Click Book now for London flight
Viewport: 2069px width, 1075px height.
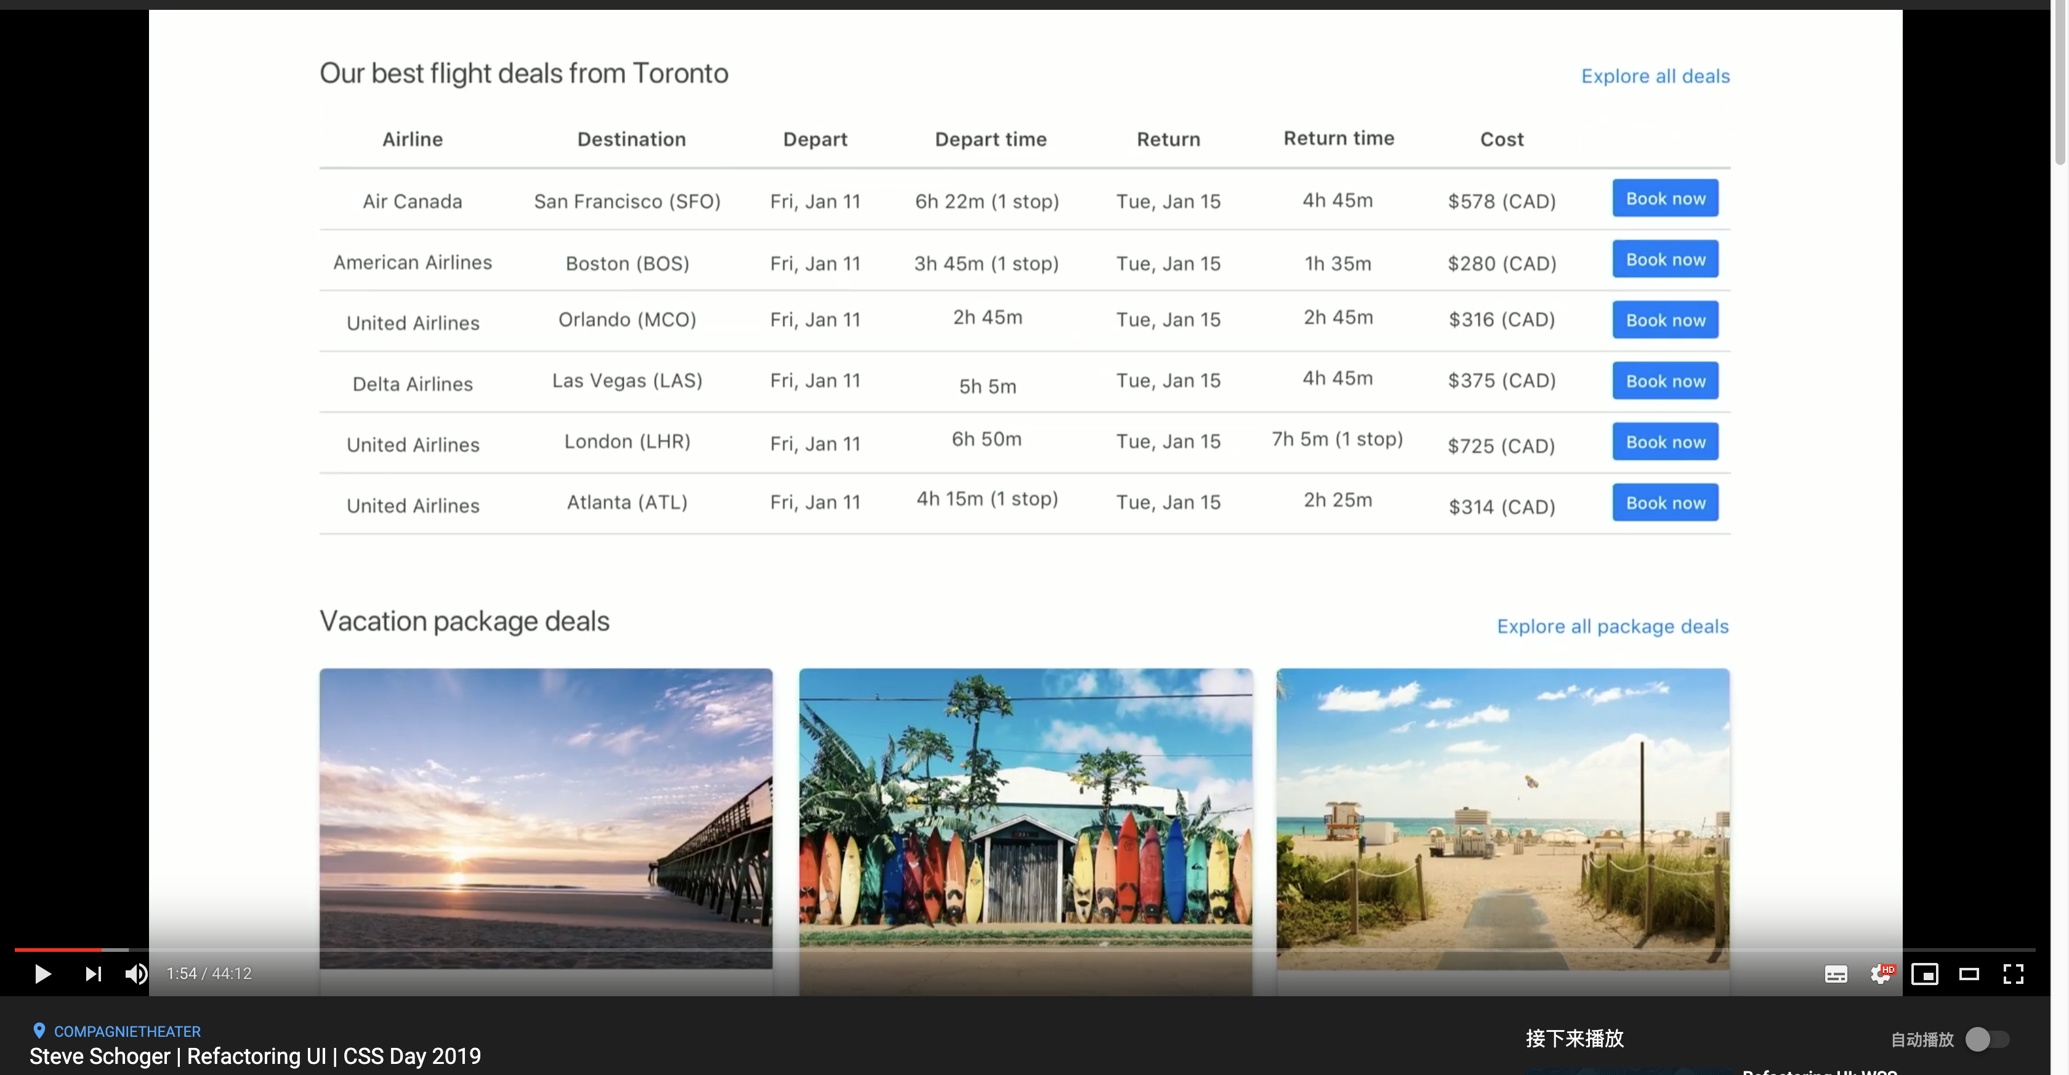(1665, 441)
